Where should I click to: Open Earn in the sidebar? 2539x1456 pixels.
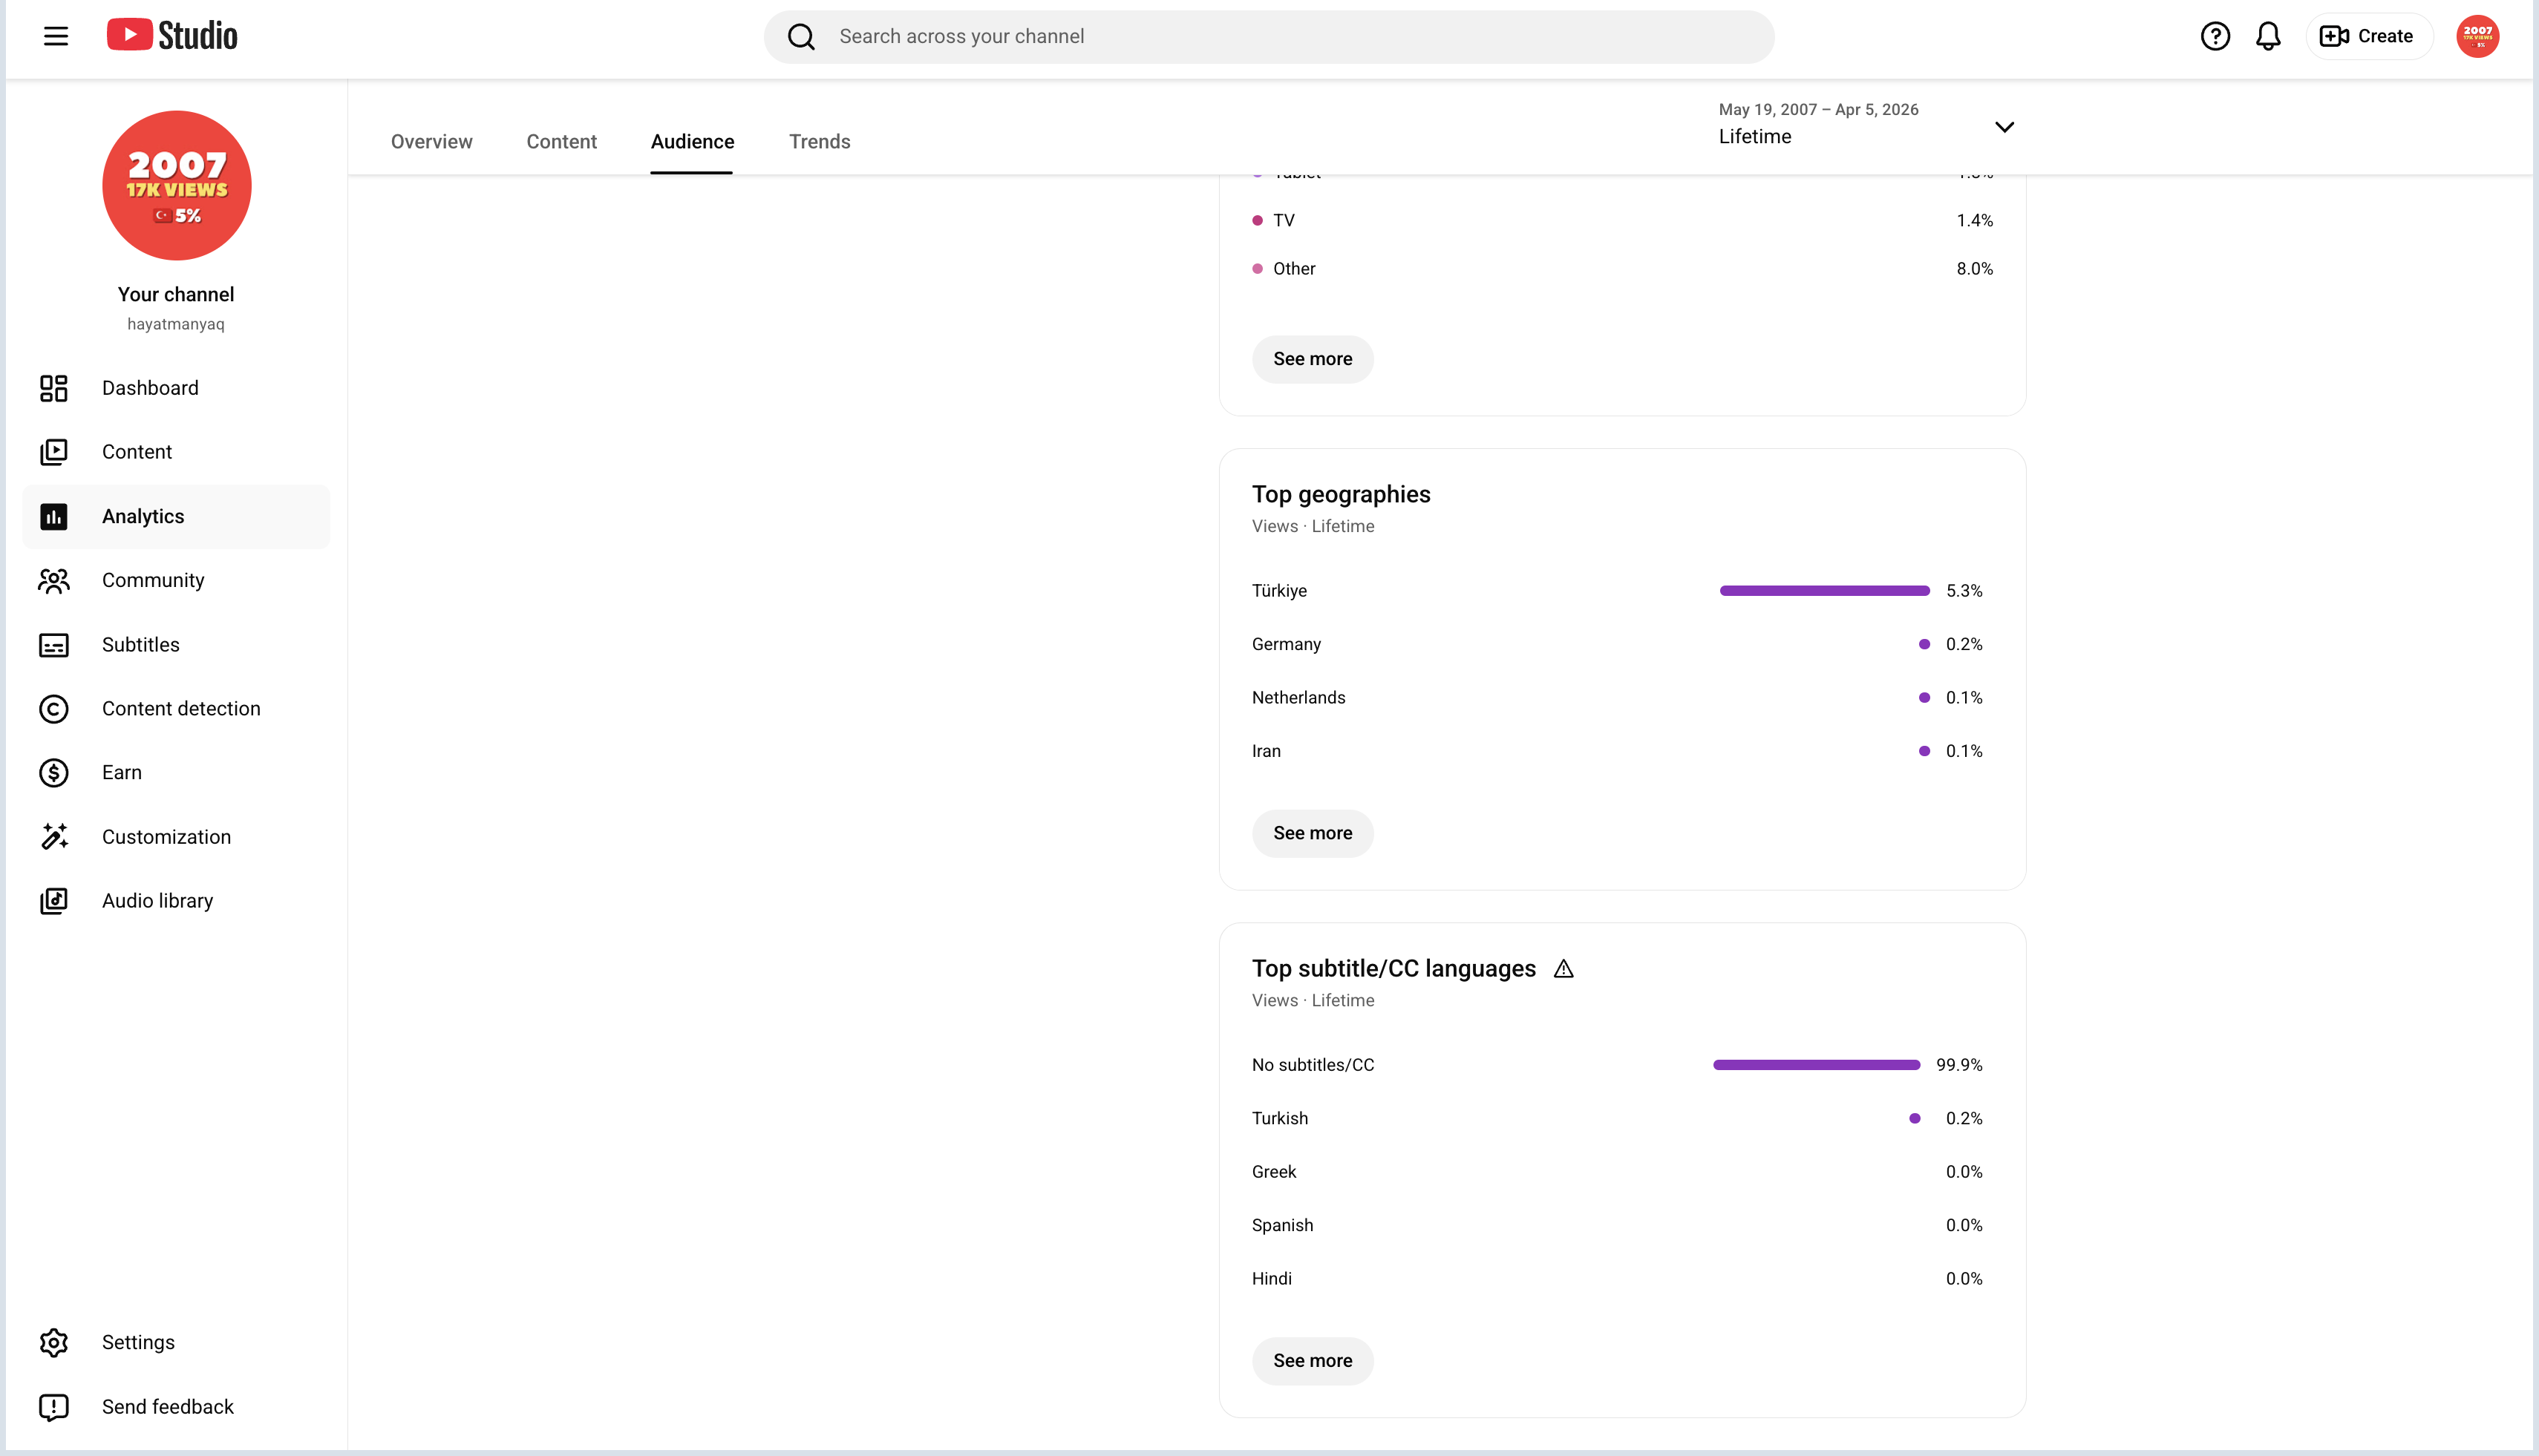click(176, 773)
